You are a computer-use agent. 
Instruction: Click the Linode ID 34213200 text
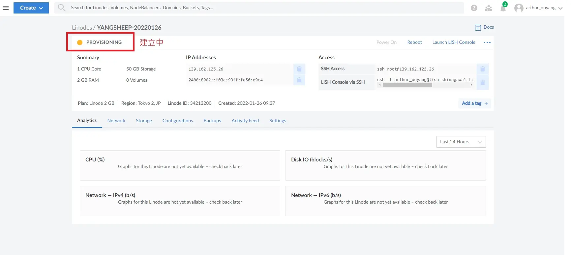pyautogui.click(x=190, y=103)
